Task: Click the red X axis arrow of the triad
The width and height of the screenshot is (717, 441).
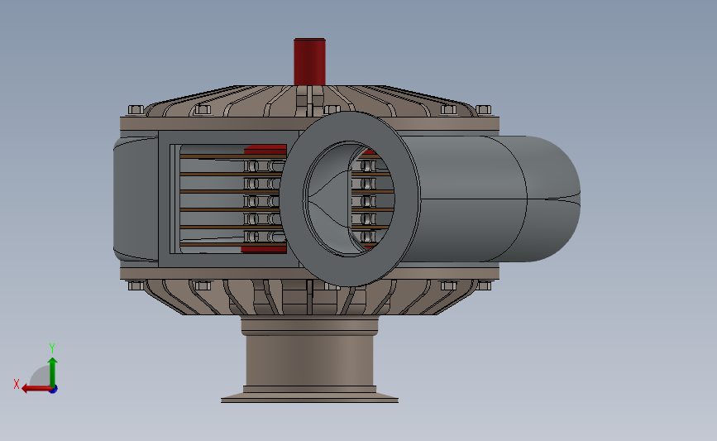Action: [36, 389]
